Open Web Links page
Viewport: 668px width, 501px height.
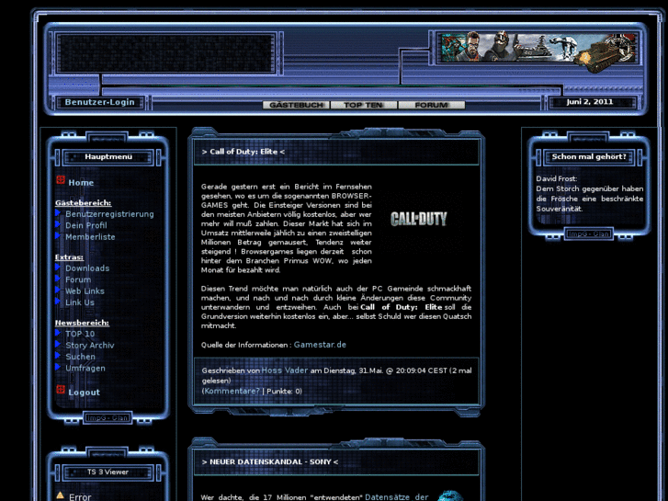pyautogui.click(x=85, y=291)
